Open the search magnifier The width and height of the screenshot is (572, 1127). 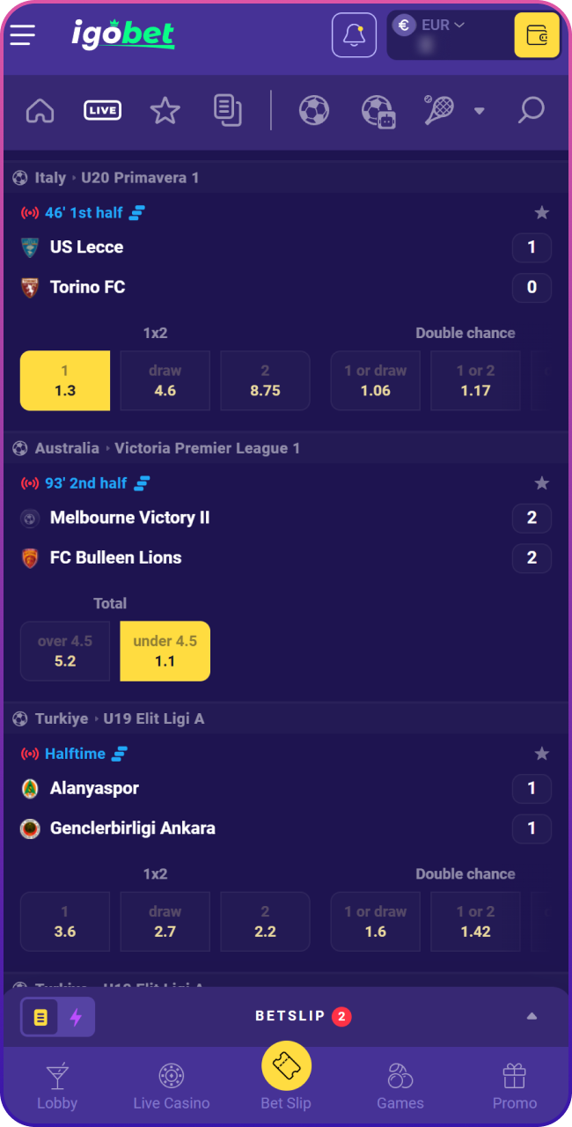[531, 111]
